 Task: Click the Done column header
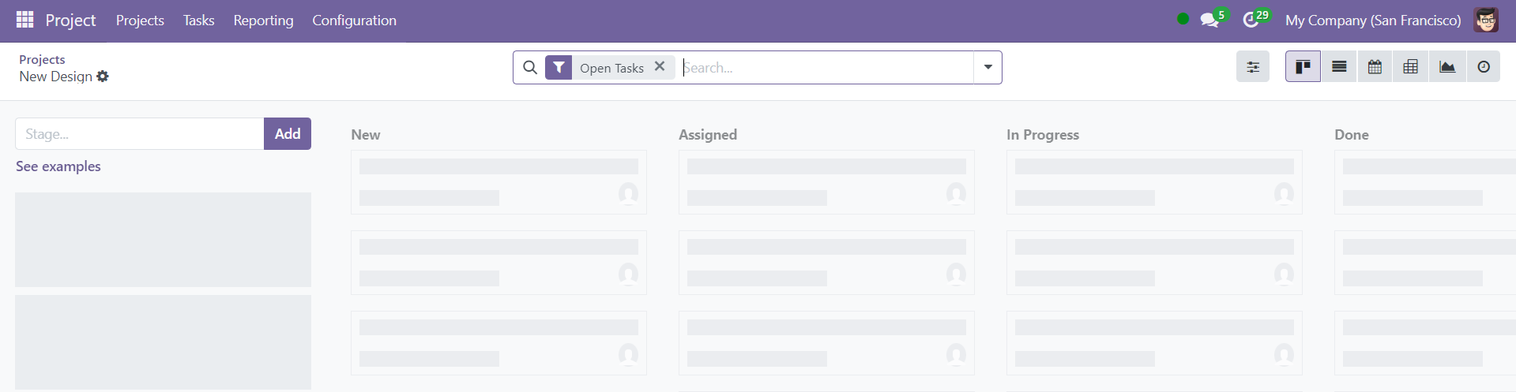coord(1352,135)
